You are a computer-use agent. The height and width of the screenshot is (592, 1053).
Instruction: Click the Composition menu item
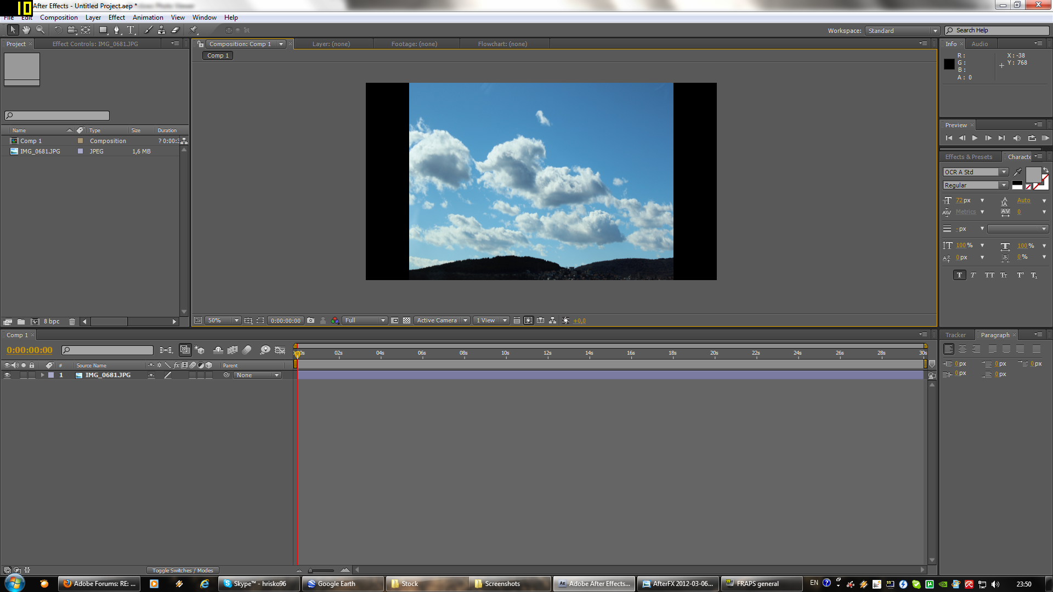59,18
